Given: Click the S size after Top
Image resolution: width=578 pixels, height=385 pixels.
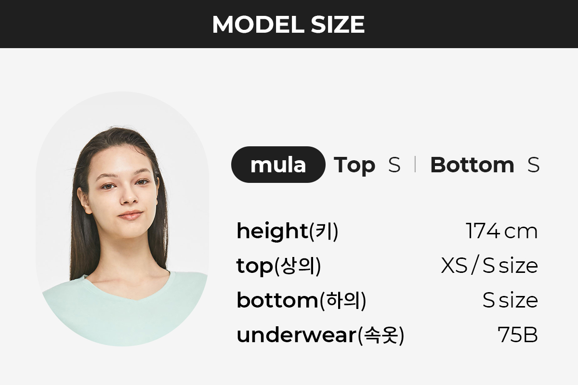Looking at the screenshot, I should pos(394,165).
